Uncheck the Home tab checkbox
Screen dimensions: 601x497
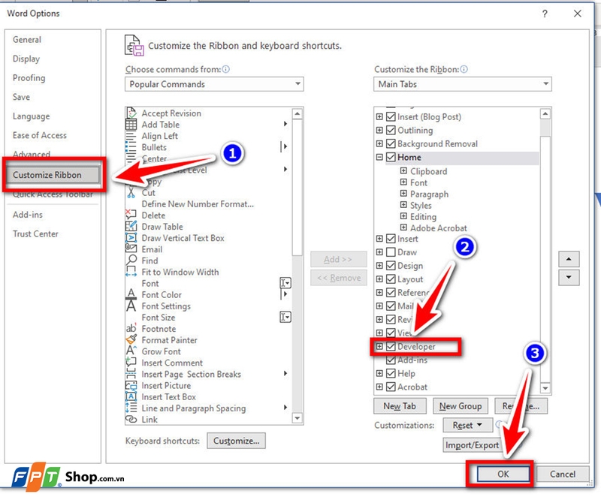click(391, 157)
